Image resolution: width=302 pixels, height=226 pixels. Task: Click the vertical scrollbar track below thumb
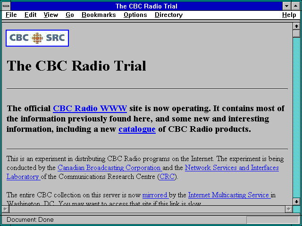click(x=296, y=118)
